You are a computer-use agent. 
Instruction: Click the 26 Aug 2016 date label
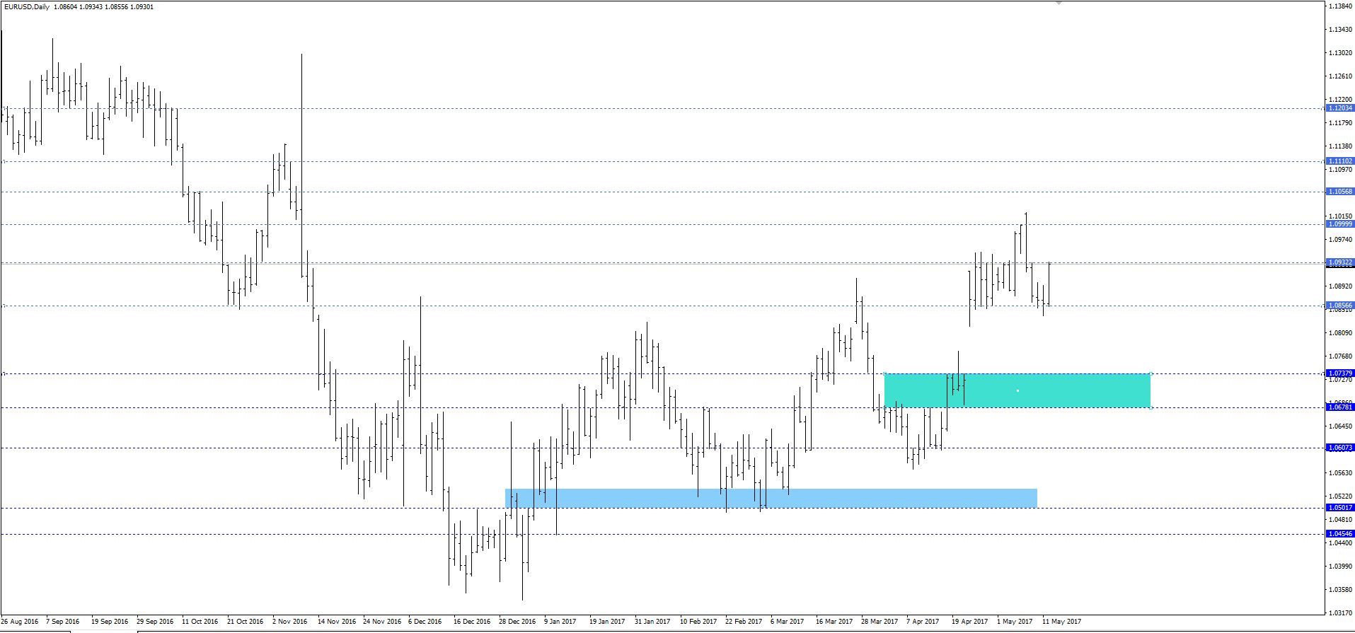pos(20,622)
